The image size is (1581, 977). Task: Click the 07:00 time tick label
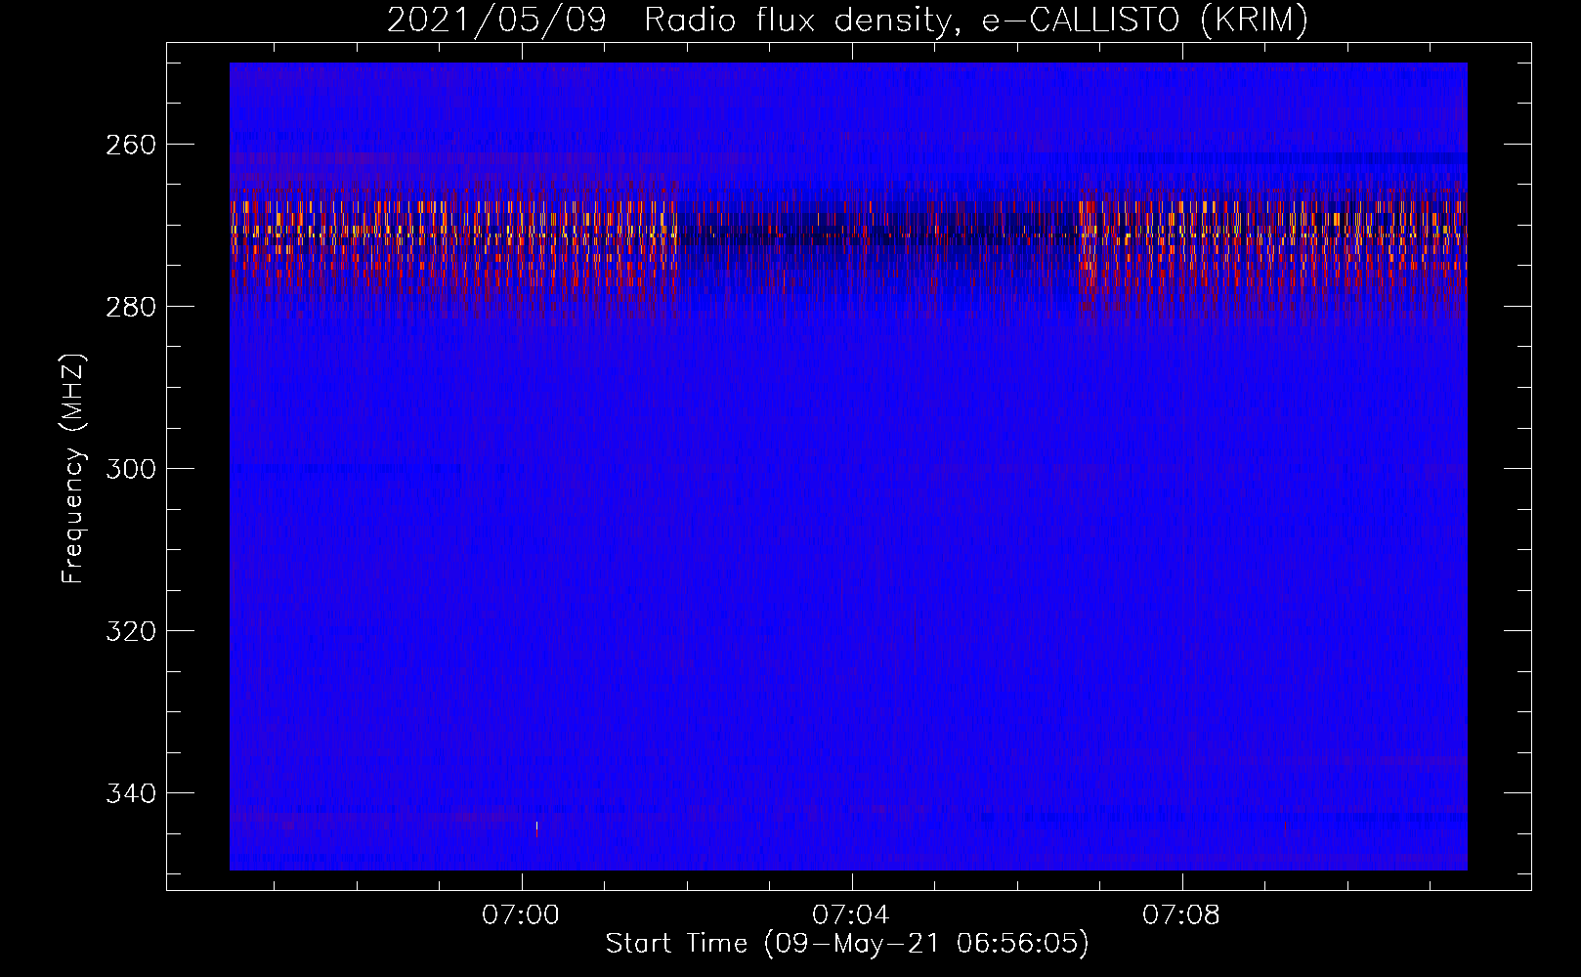click(x=521, y=915)
